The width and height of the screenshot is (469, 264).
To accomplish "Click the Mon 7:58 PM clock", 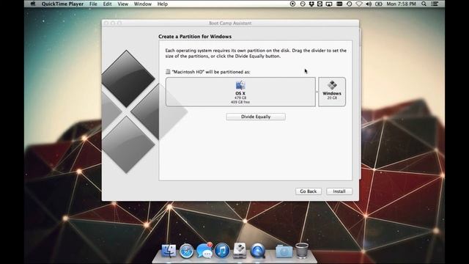I will (x=401, y=4).
